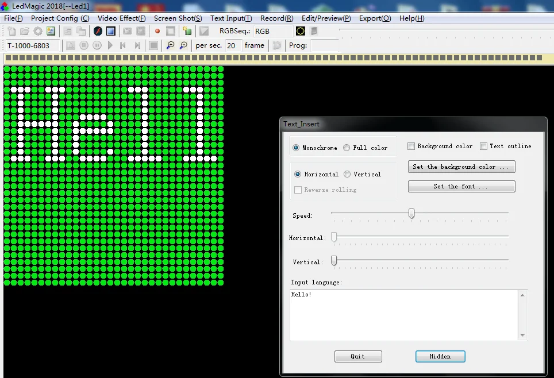Open the picture import toolbar icon
This screenshot has width=554, height=378.
[x=51, y=31]
